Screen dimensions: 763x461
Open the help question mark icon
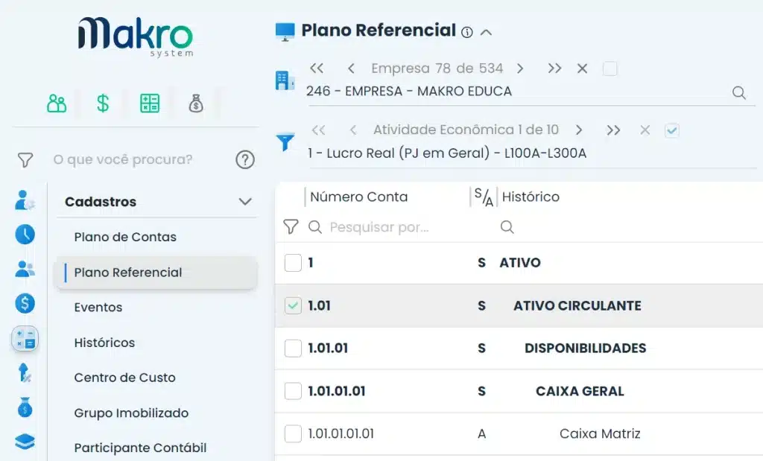pyautogui.click(x=245, y=159)
